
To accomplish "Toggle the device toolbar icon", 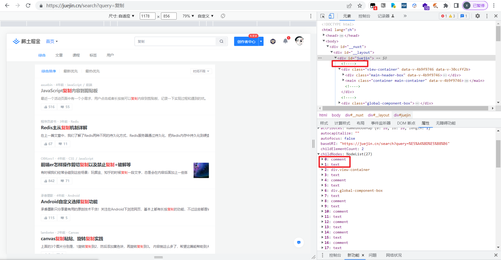I will (x=331, y=16).
